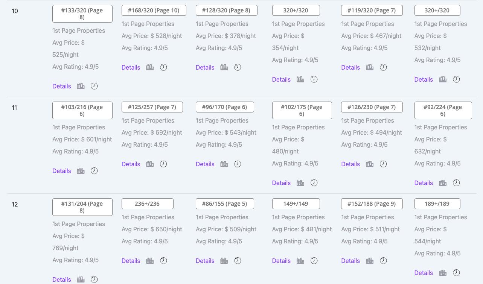The image size is (483, 284).
Task: Show history clock for #92/224 (Page 6)
Action: pyautogui.click(x=456, y=183)
